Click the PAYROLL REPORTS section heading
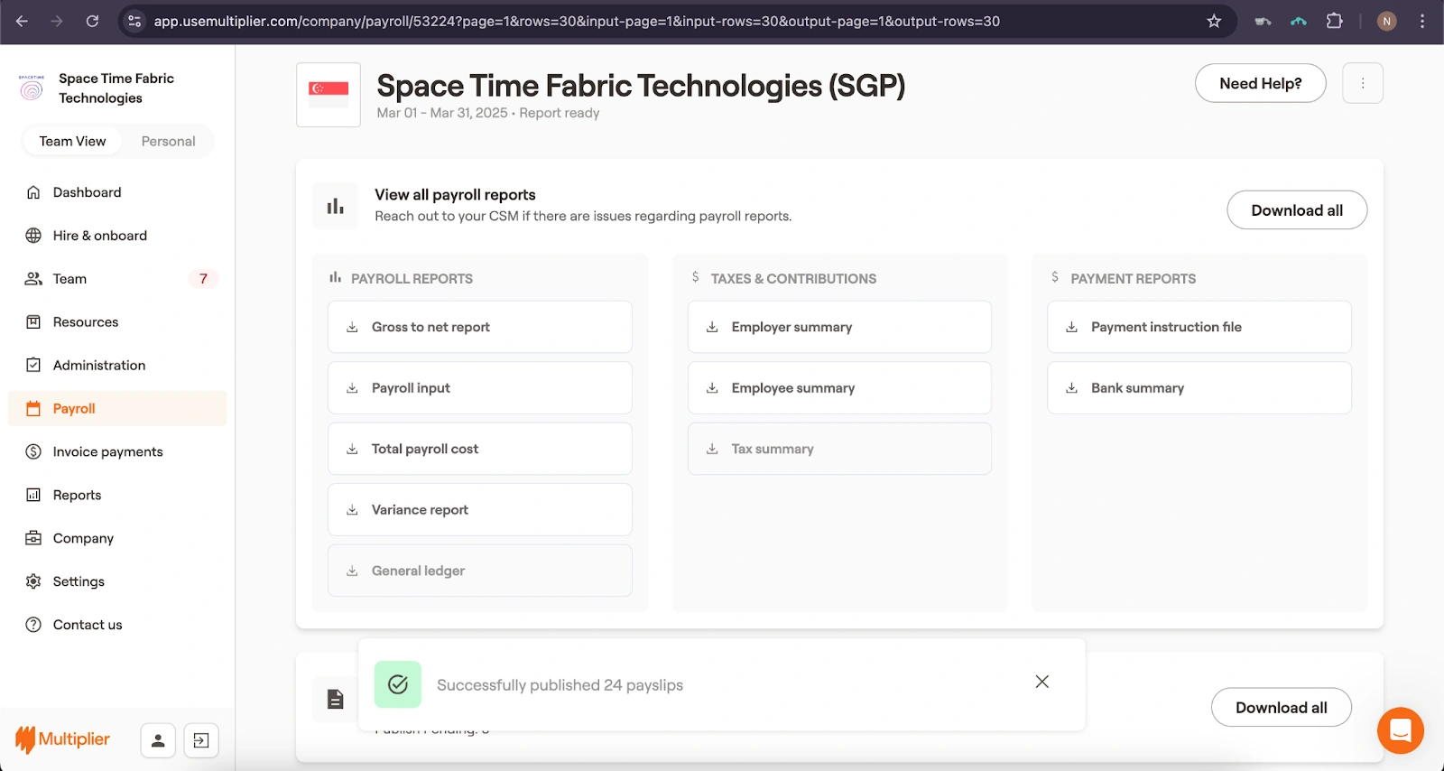This screenshot has height=771, width=1444. [412, 279]
